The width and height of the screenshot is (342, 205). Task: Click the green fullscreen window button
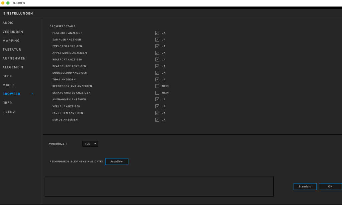[8, 3]
